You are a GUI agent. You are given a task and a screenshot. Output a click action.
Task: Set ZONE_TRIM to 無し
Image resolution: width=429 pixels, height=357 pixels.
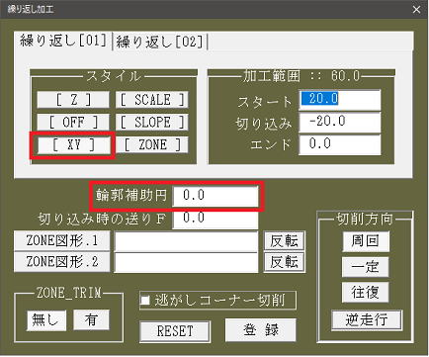click(x=46, y=319)
